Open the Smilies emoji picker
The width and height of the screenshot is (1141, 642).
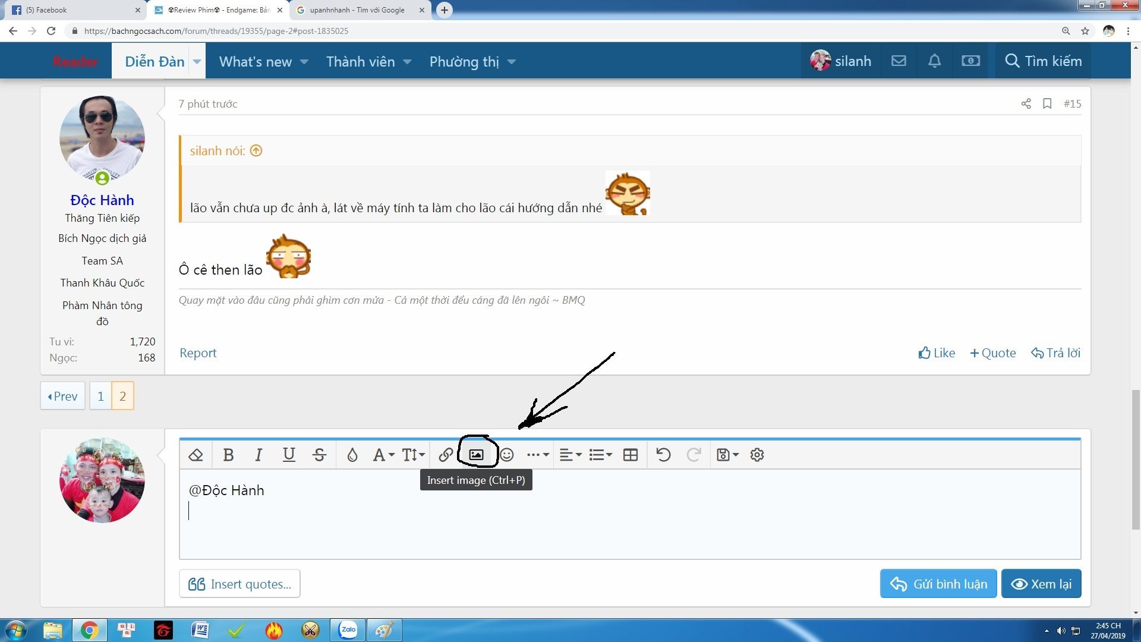(x=506, y=455)
